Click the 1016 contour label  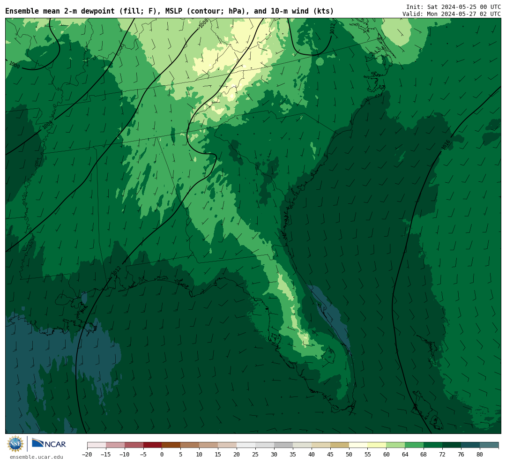(446, 145)
